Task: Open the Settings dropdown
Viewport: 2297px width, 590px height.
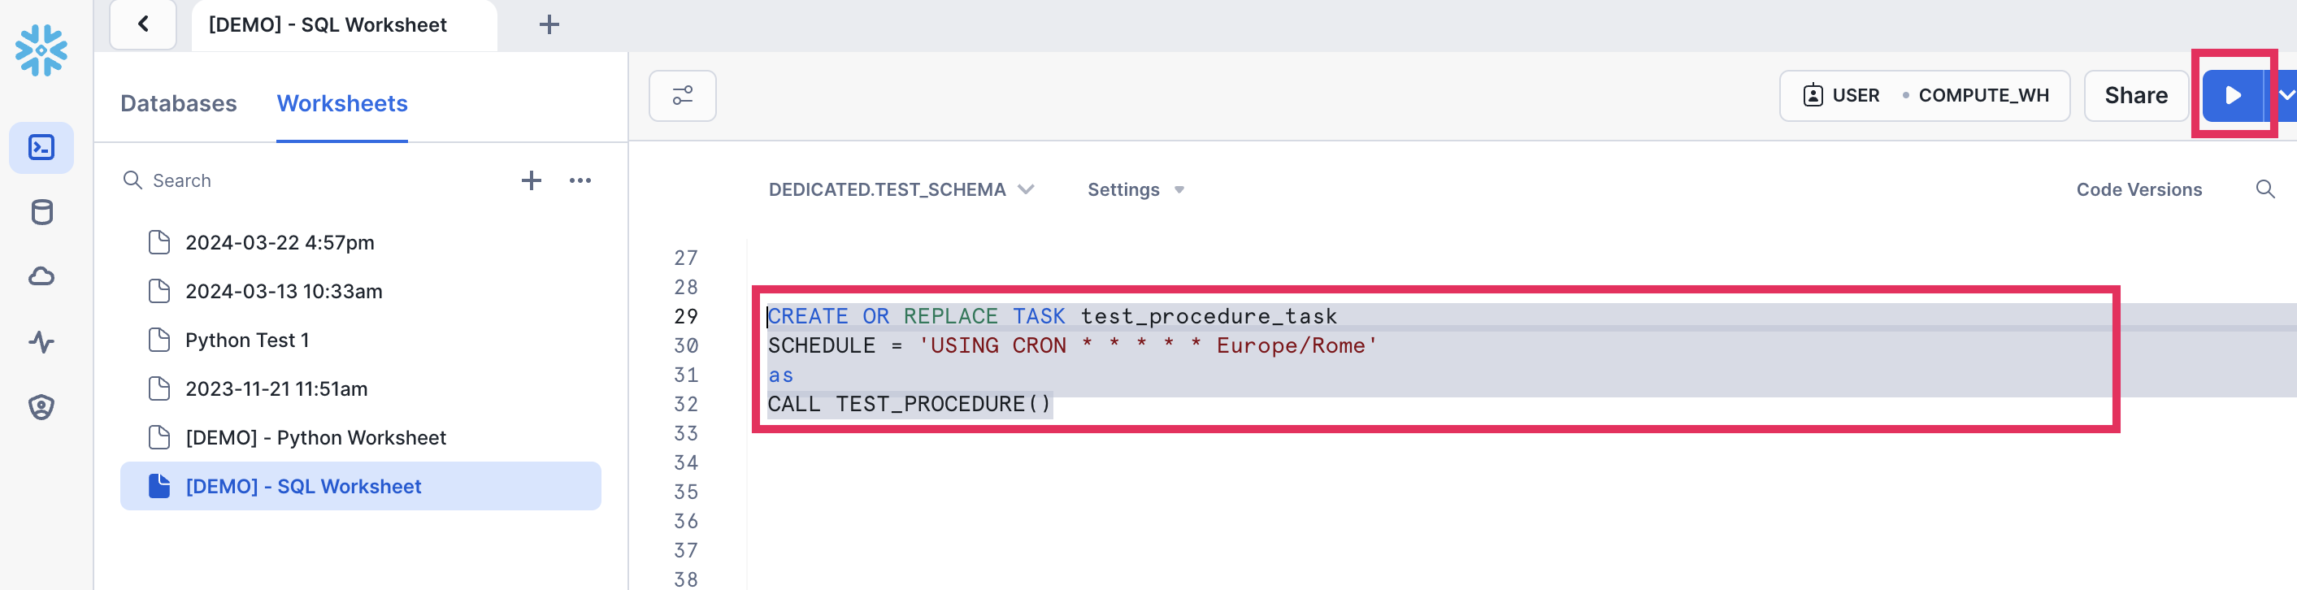Action: point(1135,190)
